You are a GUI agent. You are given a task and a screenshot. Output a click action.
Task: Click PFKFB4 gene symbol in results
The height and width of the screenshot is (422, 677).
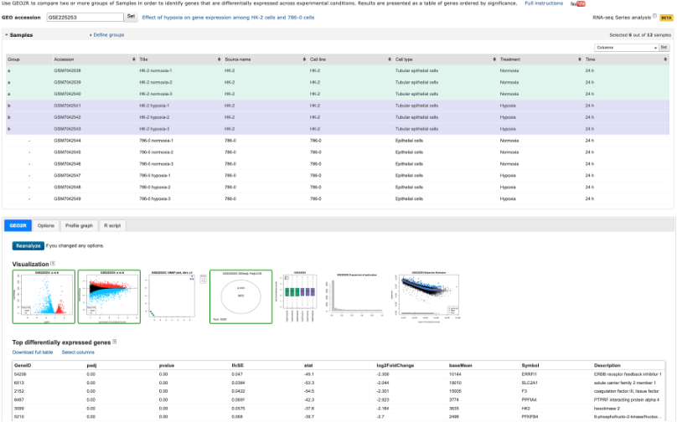coord(530,417)
